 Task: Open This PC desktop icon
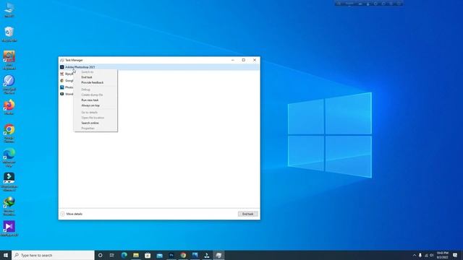[x=9, y=9]
